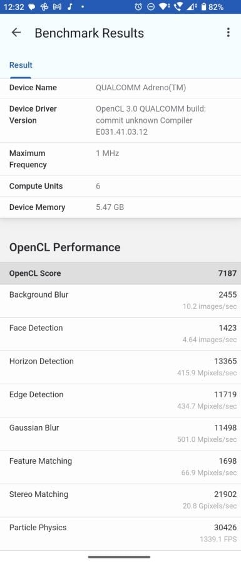The height and width of the screenshot is (564, 241).
Task: Tap the bottom navigation gesture bar
Action: (x=119, y=557)
